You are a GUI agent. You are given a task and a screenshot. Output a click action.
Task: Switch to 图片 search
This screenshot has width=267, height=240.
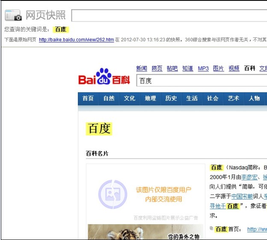click(x=218, y=69)
